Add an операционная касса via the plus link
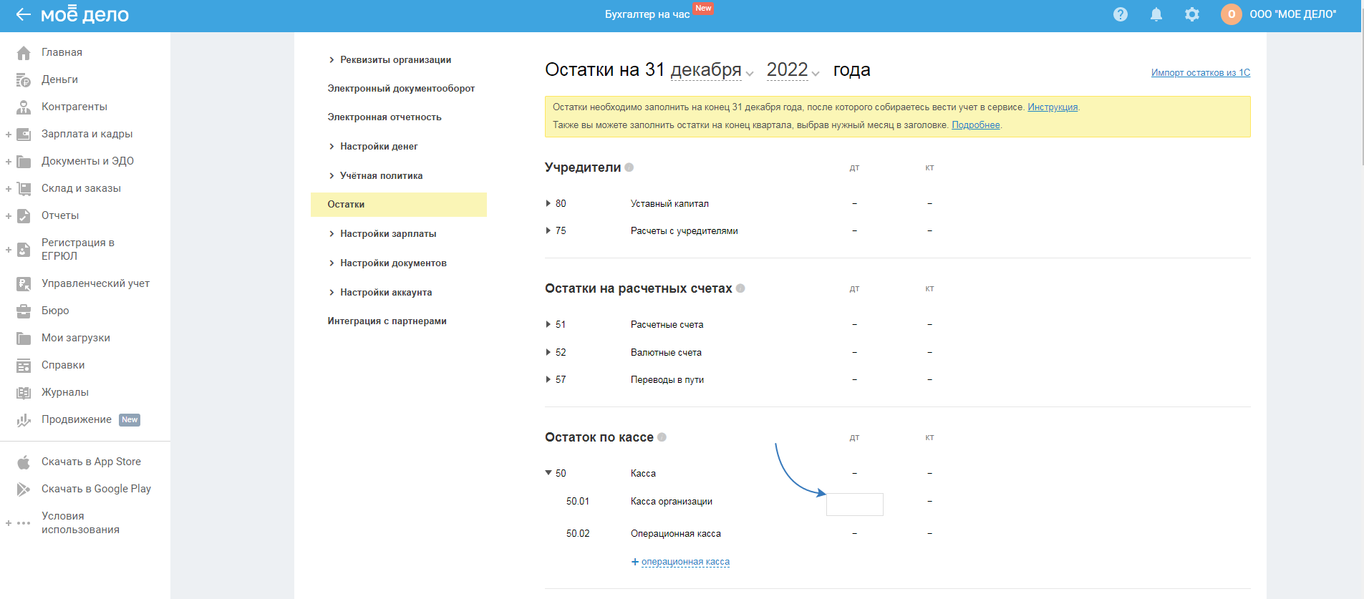 pyautogui.click(x=680, y=562)
